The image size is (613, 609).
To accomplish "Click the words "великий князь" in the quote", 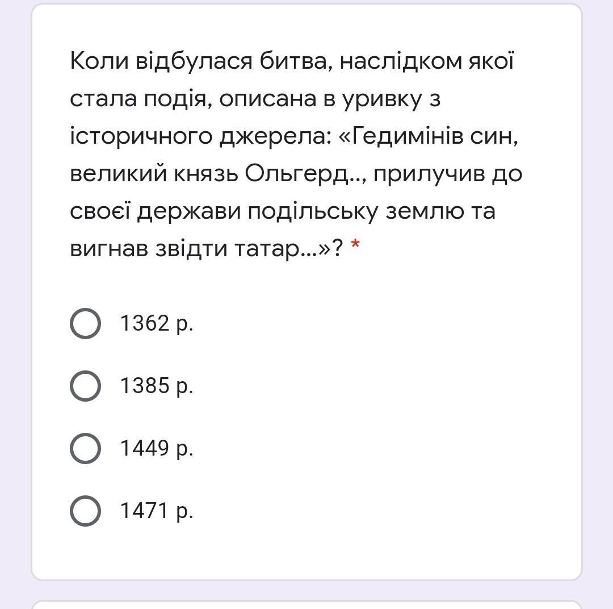I will (153, 174).
